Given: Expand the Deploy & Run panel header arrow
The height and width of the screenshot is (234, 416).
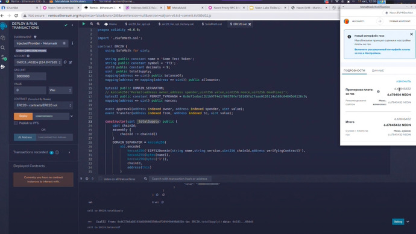Looking at the screenshot, I should coord(72,25).
